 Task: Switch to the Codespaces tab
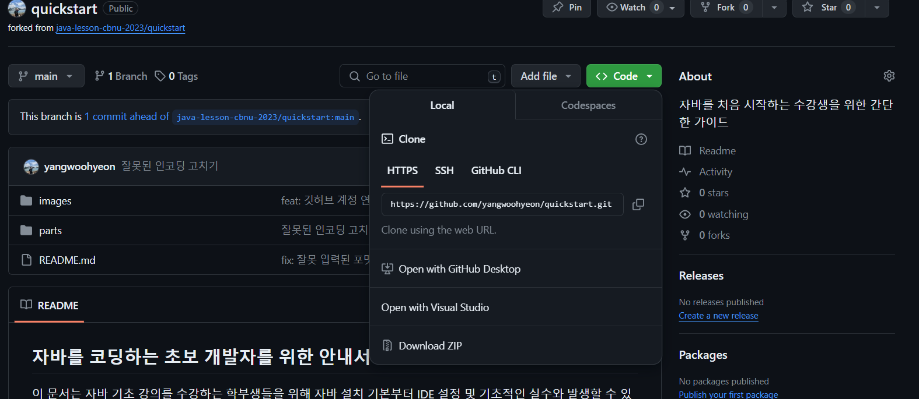tap(588, 105)
